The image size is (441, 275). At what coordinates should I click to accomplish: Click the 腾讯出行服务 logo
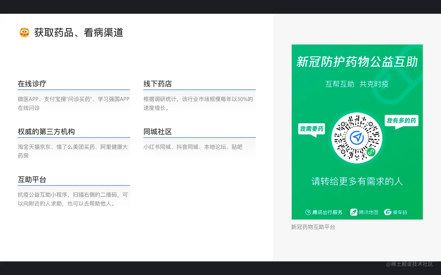coord(324,212)
